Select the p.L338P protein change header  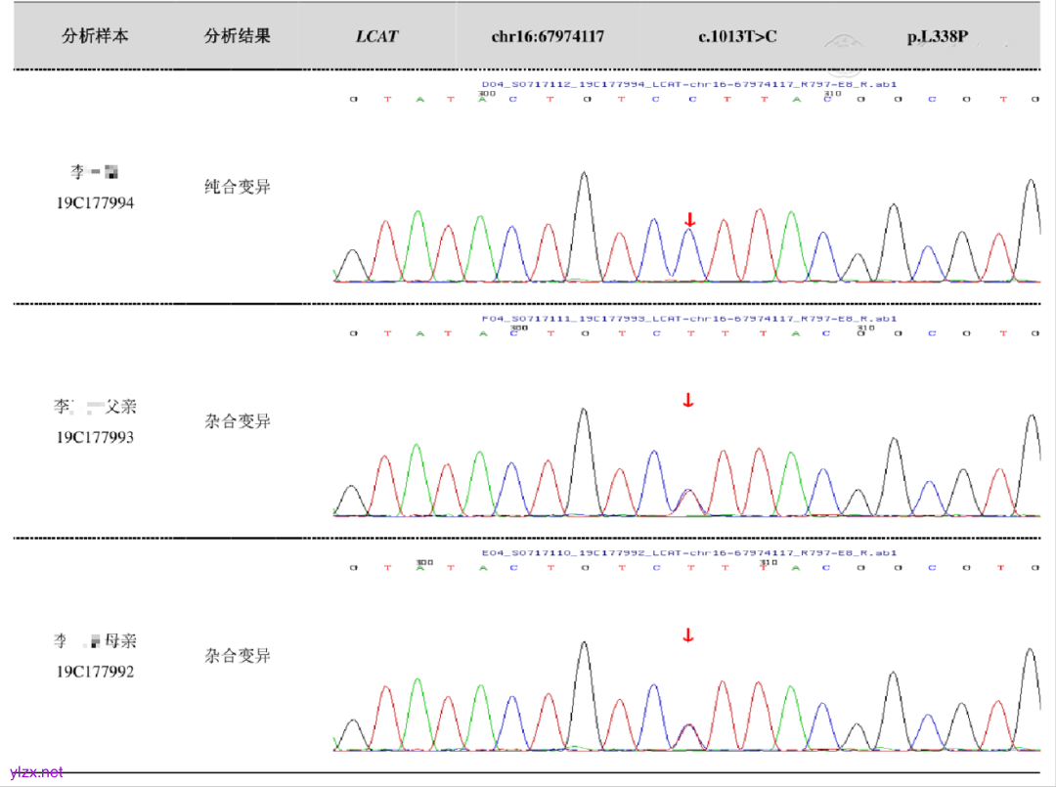(x=937, y=36)
